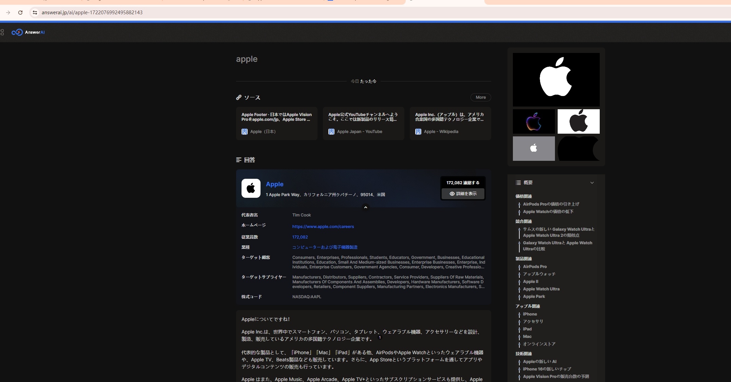
Task: Select iPhone 16の新しいチップ outline item
Action: coord(547,369)
